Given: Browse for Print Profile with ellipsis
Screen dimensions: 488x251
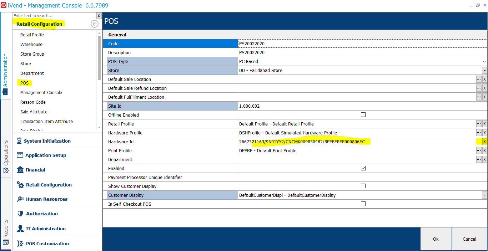Looking at the screenshot, I should 479,150.
